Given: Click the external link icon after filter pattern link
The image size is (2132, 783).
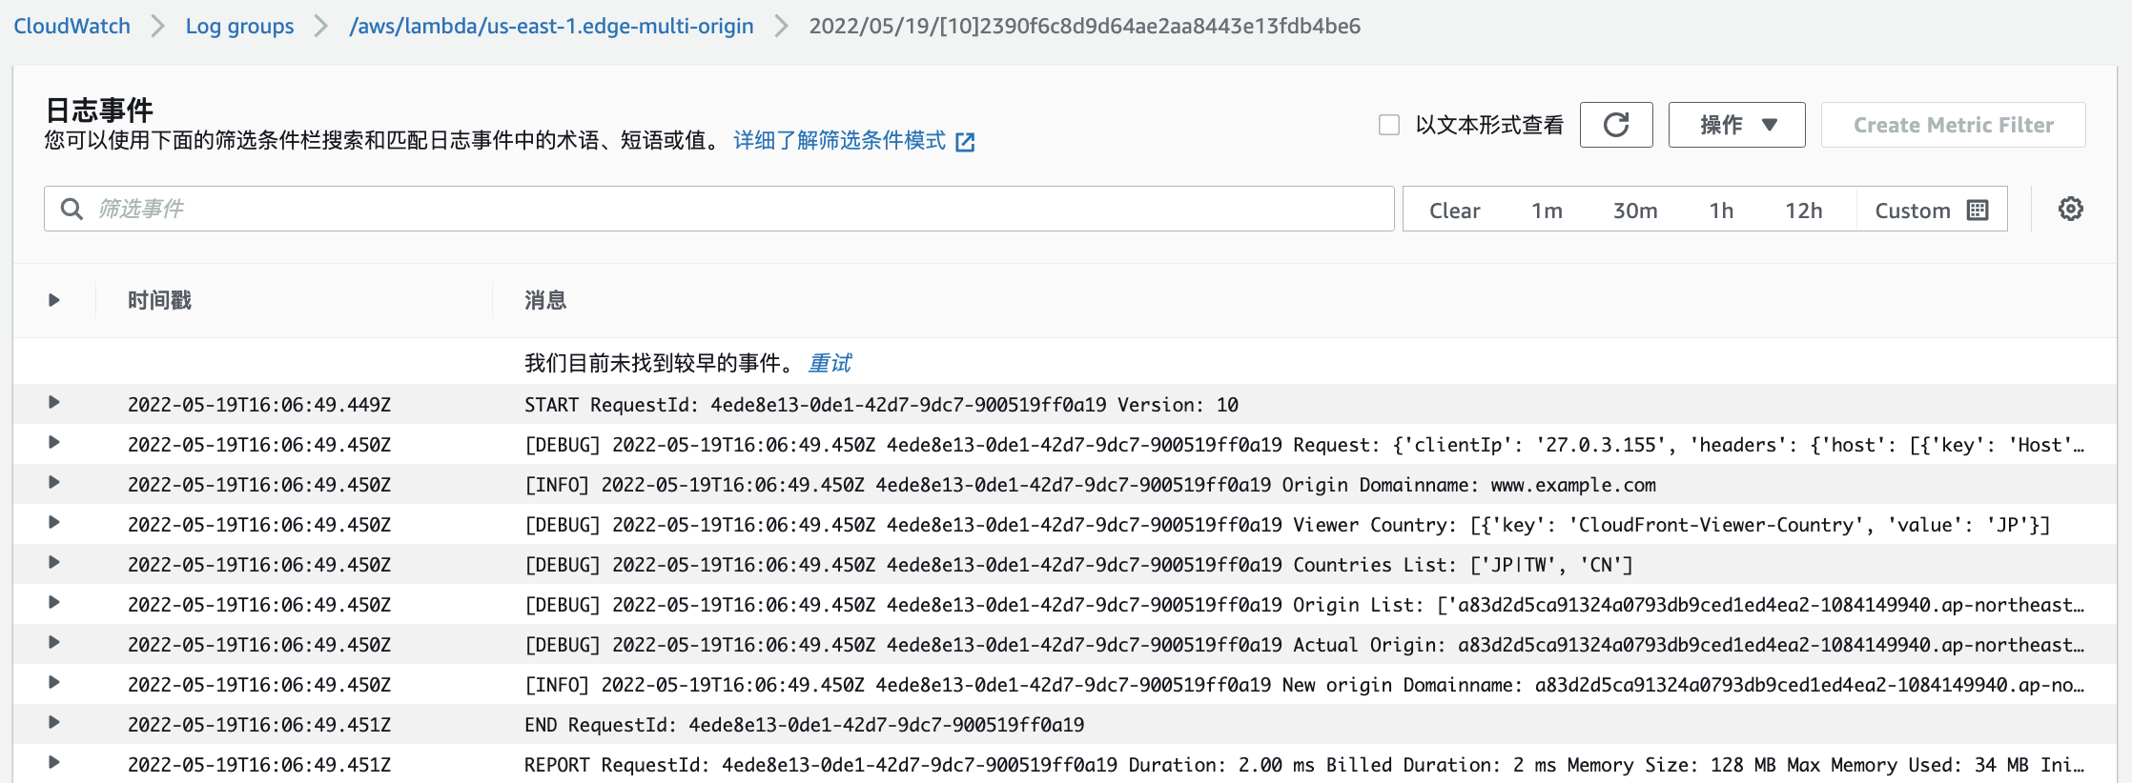Looking at the screenshot, I should coord(965,142).
